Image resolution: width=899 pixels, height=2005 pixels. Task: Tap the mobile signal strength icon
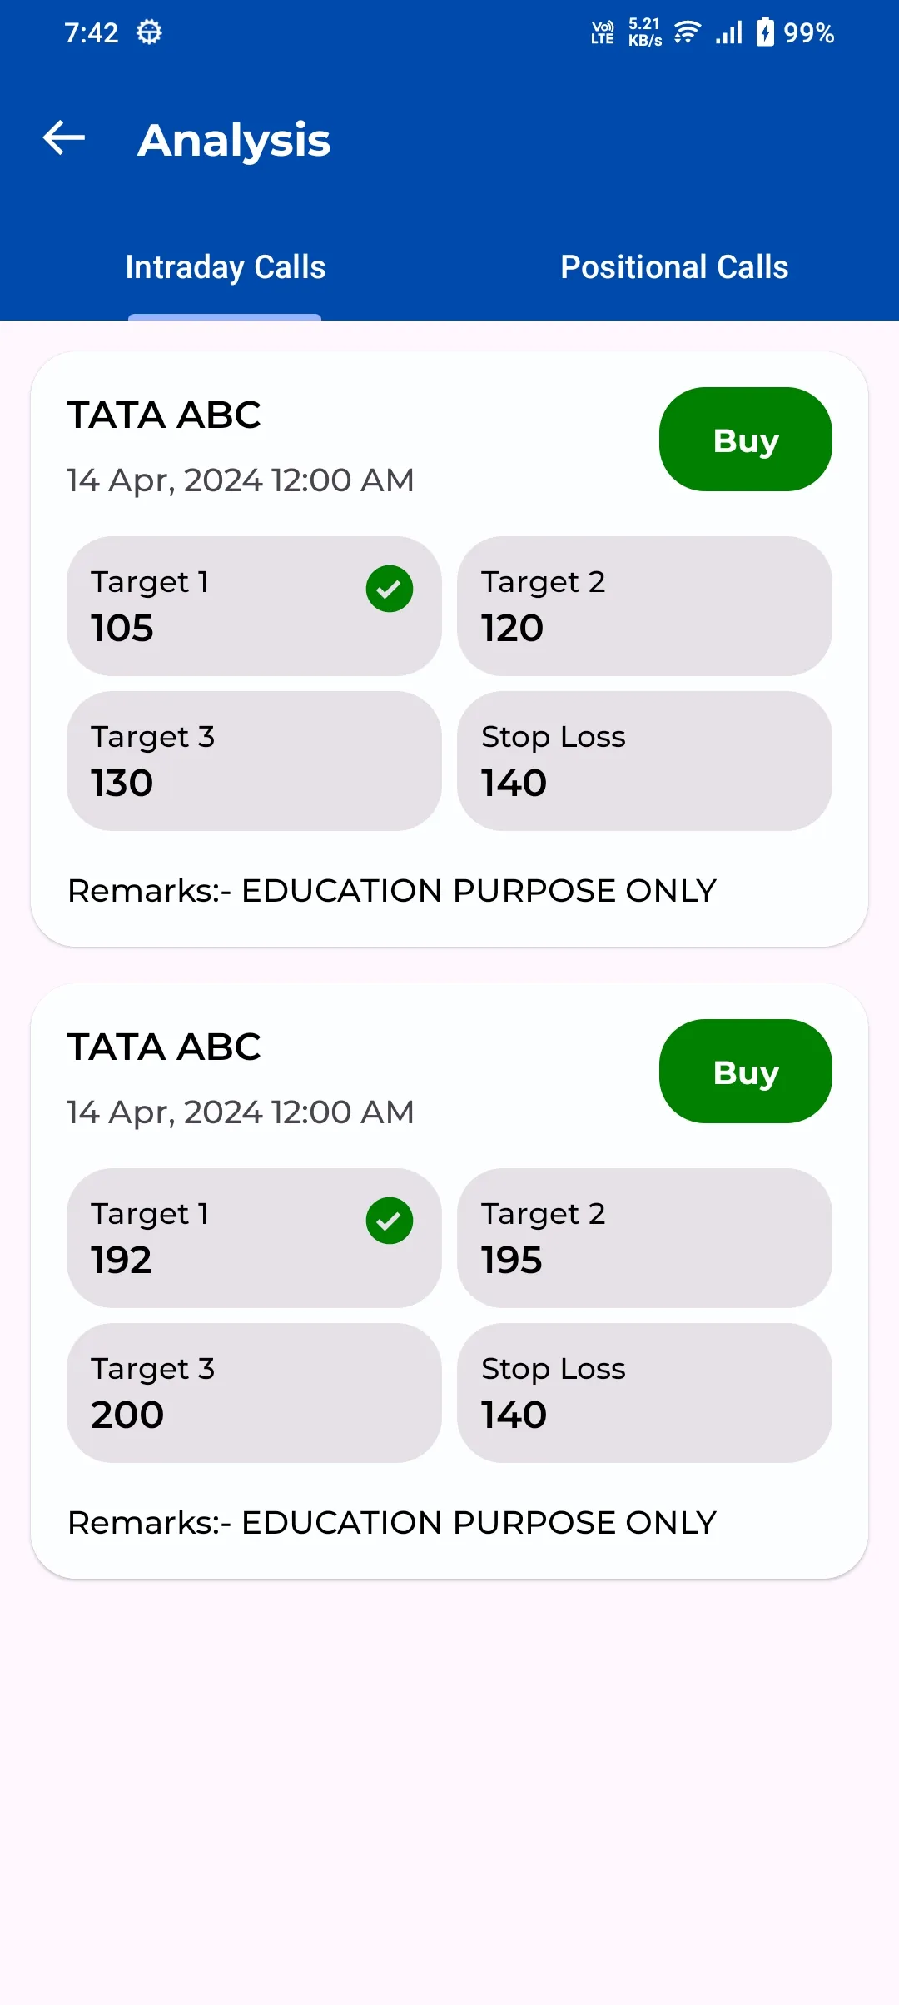coord(729,32)
